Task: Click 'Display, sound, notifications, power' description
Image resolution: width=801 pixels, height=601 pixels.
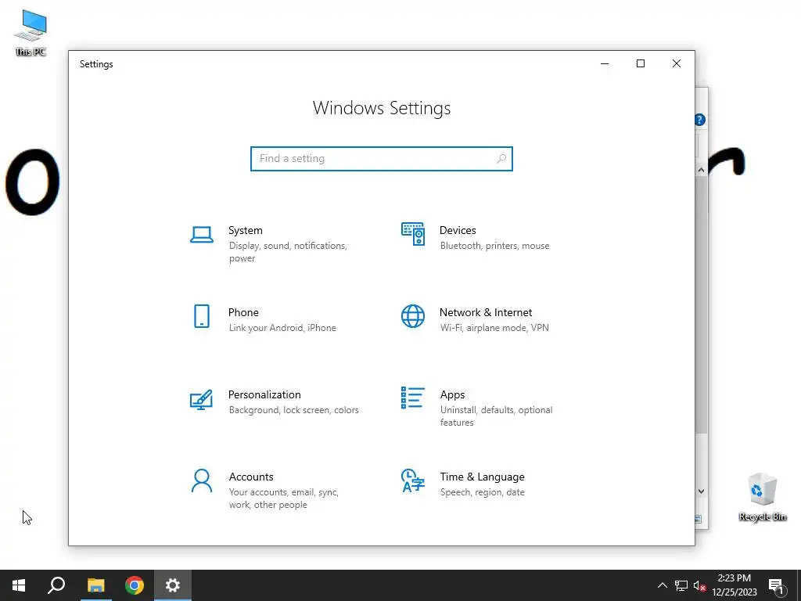Action: point(288,252)
